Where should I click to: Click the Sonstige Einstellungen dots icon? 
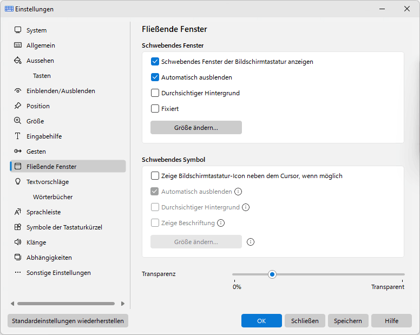click(x=18, y=272)
